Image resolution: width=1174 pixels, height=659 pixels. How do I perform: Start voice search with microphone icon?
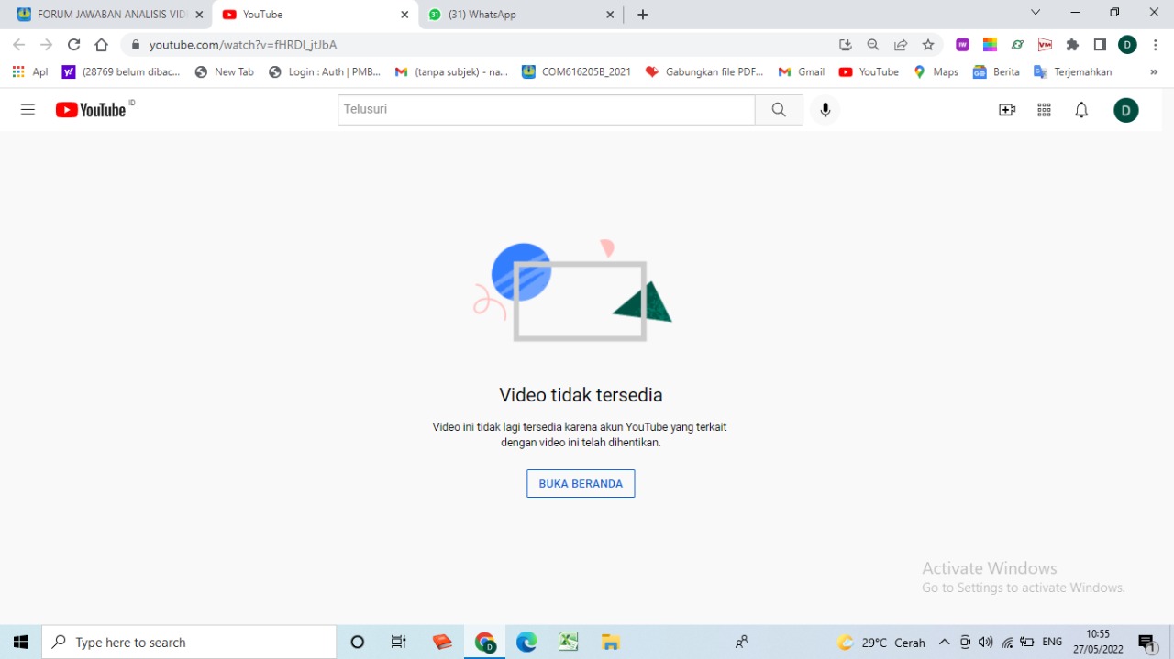coord(825,110)
